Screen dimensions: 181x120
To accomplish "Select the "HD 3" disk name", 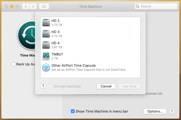I will tap(55, 32).
